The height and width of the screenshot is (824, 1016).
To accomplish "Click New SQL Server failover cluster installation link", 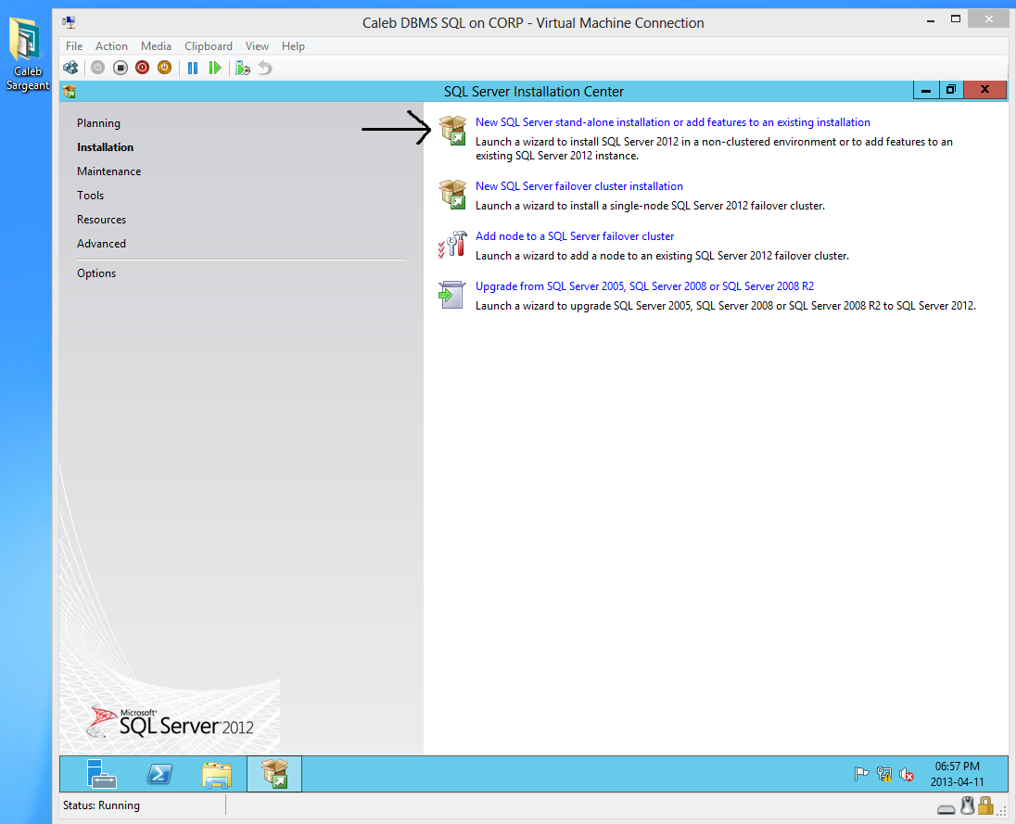I will click(x=579, y=186).
